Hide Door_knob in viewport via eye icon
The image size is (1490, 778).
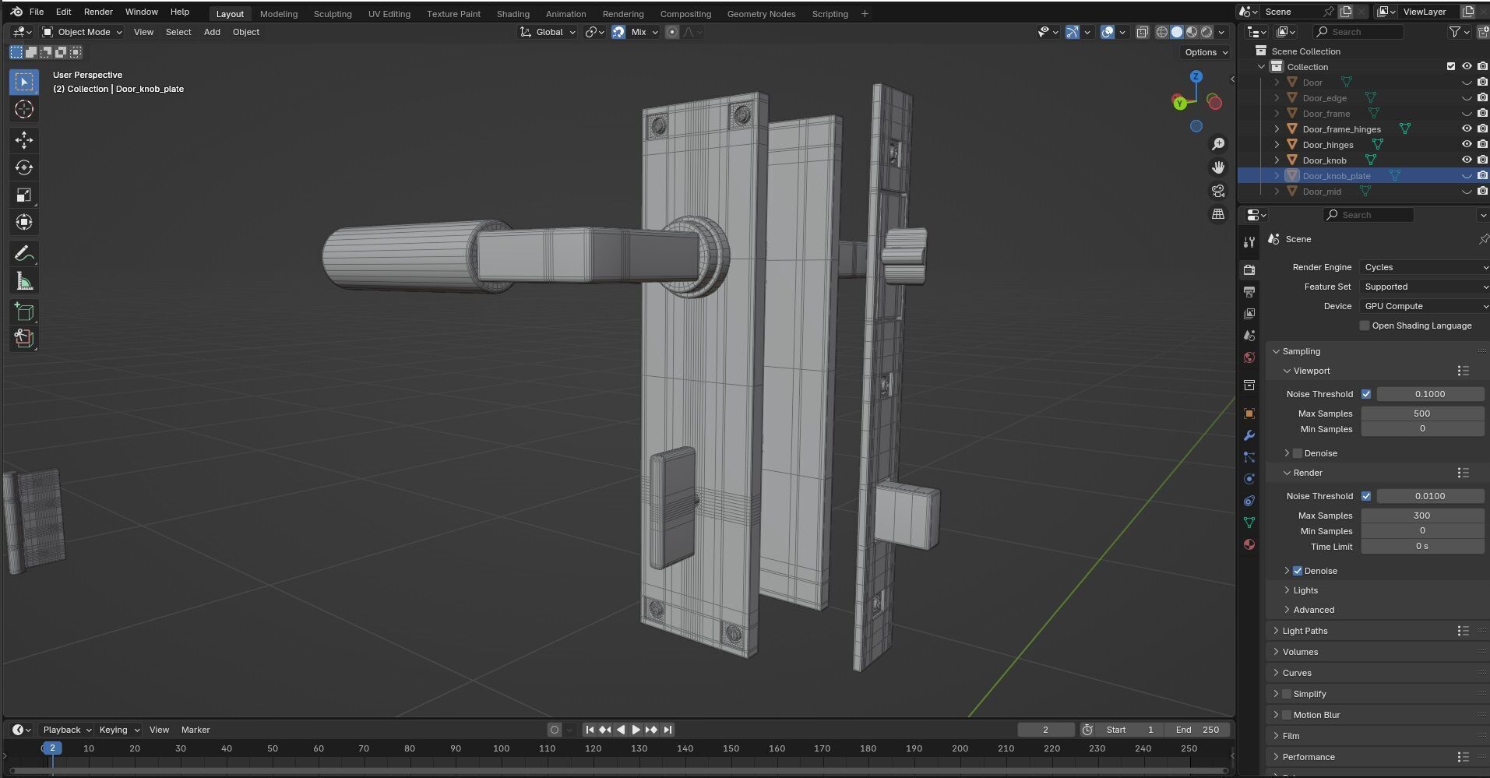pyautogui.click(x=1467, y=160)
